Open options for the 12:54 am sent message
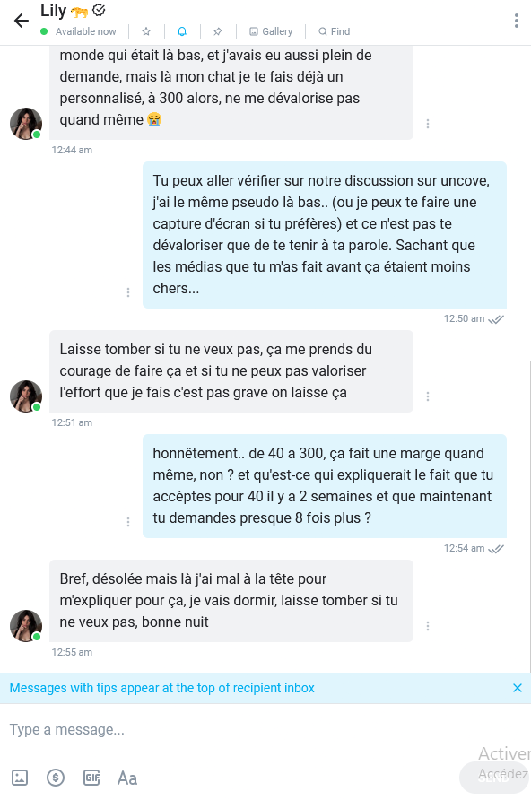 tap(128, 522)
